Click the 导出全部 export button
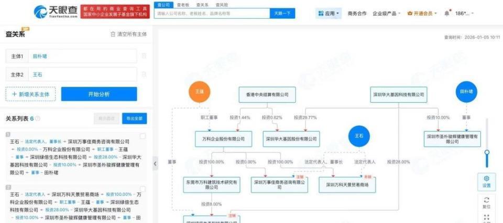Image resolution: width=503 pixels, height=223 pixels. tap(135, 119)
